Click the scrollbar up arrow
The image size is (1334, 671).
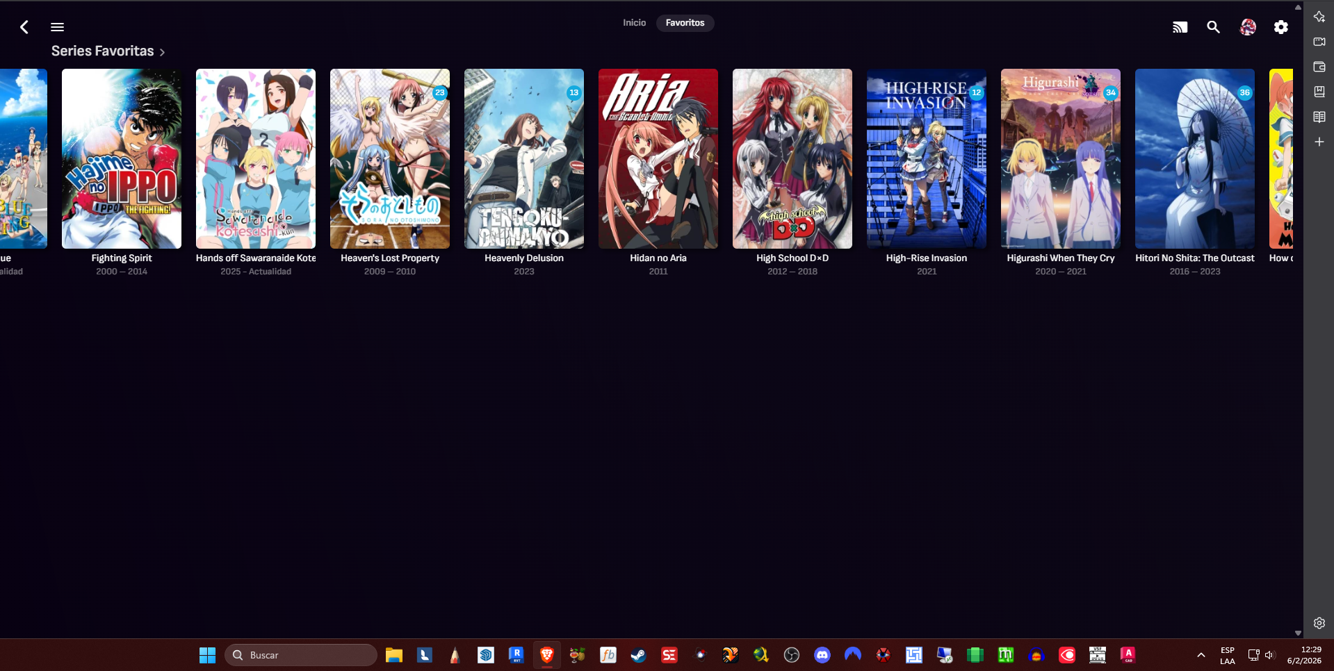coord(1298,7)
